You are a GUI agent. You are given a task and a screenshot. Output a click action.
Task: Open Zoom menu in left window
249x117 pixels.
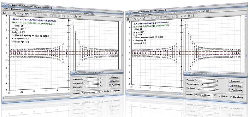point(26,10)
